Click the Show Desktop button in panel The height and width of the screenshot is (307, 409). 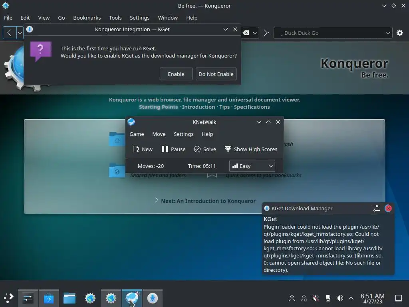click(399, 298)
